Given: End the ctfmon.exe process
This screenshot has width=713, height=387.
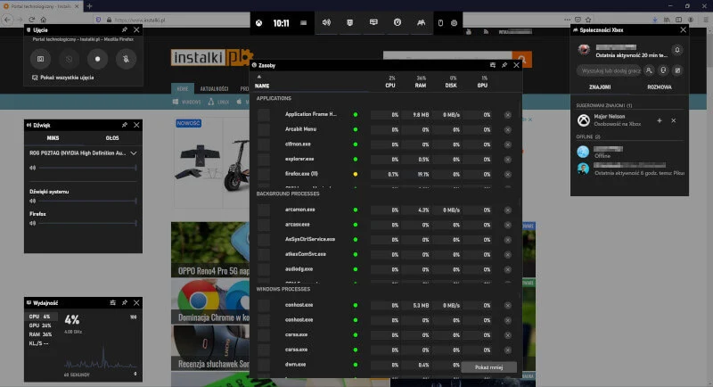Looking at the screenshot, I should [507, 144].
